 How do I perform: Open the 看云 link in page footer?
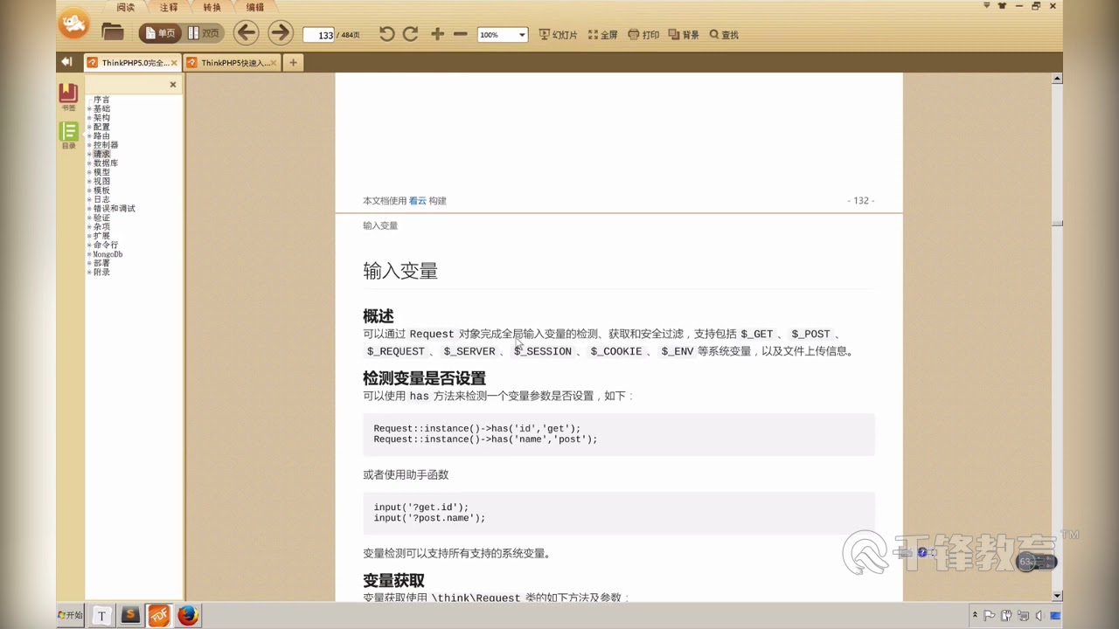[x=418, y=201]
